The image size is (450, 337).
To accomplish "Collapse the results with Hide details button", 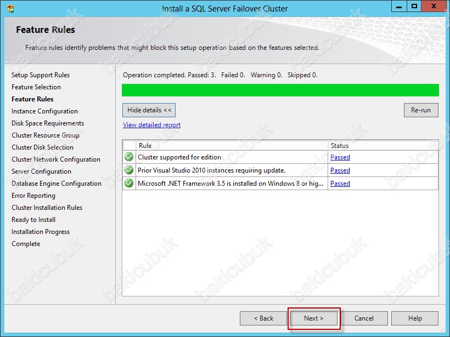I will pyautogui.click(x=149, y=110).
